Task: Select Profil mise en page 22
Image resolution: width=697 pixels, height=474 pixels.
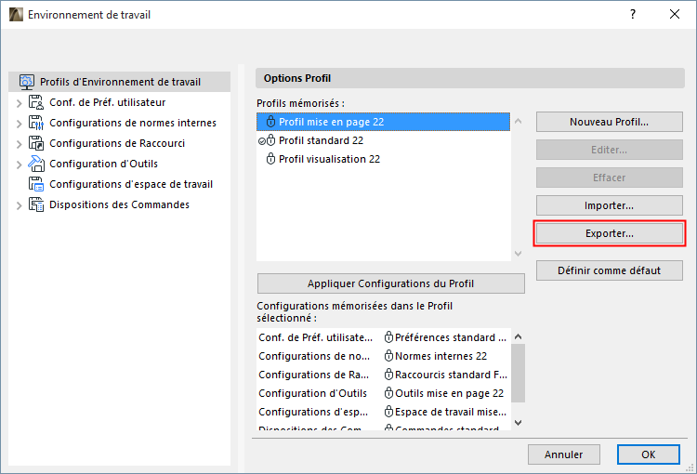Action: (331, 122)
